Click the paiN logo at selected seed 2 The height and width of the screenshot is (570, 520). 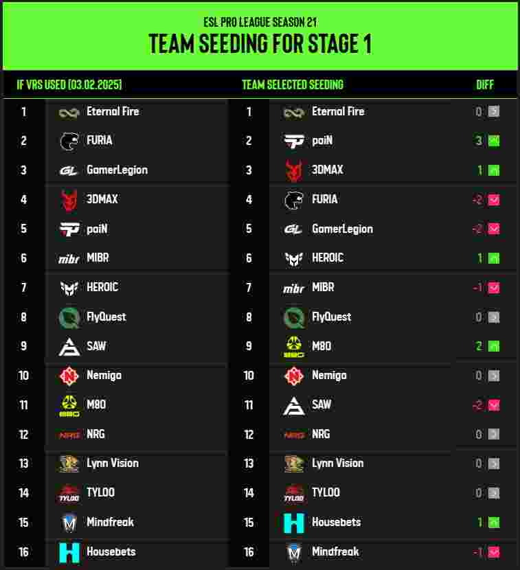coord(294,141)
